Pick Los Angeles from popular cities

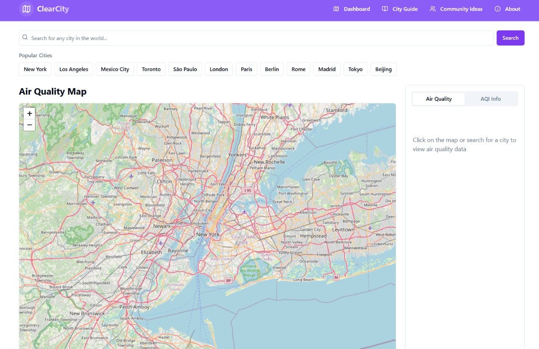coord(74,69)
